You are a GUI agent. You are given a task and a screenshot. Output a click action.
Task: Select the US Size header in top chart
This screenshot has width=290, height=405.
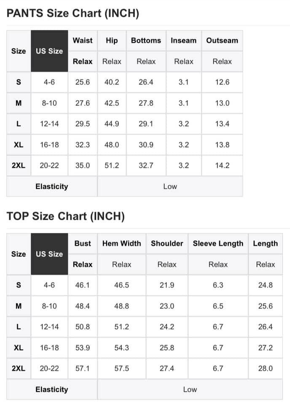49,254
